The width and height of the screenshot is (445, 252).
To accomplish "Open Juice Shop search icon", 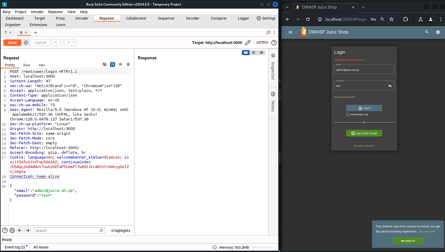I will tap(427, 32).
